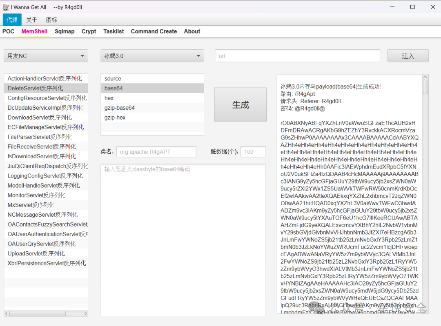This screenshot has width=441, height=326.
Task: Switch to the Crypt tab
Action: coord(89,31)
